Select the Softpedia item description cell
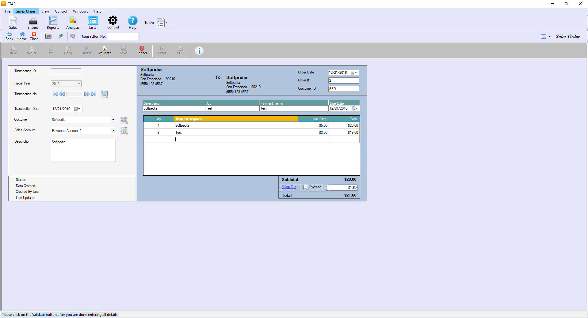The image size is (588, 318). point(236,125)
